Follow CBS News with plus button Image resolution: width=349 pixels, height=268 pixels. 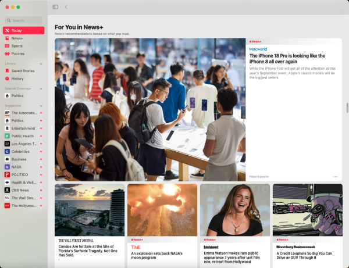pyautogui.click(x=41, y=190)
